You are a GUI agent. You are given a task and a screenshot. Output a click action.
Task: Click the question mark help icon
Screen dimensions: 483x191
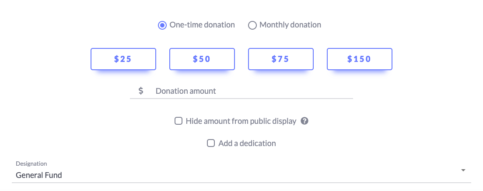tap(304, 121)
